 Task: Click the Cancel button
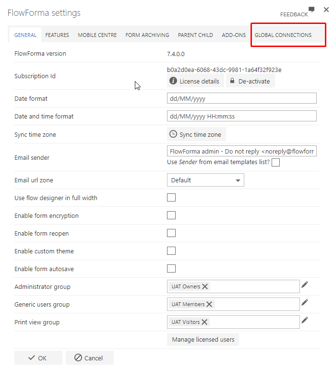click(90, 357)
